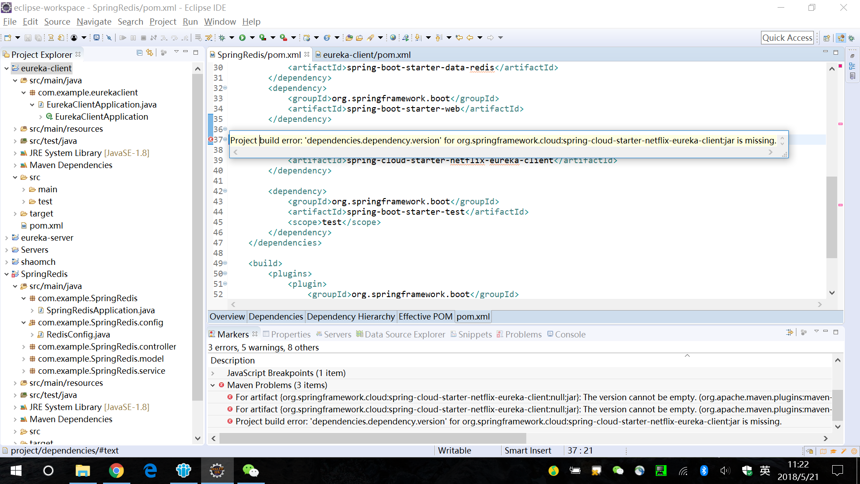
Task: Minimize the Markers view panel
Action: coord(826,332)
